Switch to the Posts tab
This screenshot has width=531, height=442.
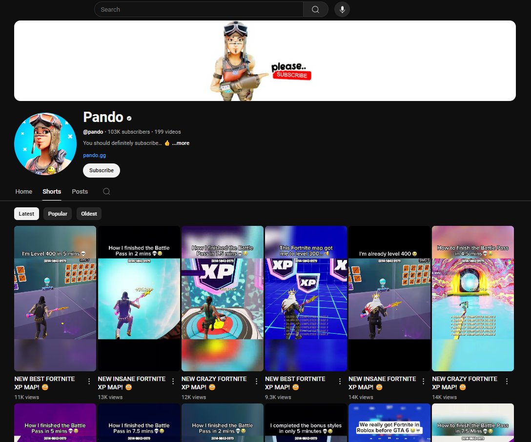(x=80, y=192)
